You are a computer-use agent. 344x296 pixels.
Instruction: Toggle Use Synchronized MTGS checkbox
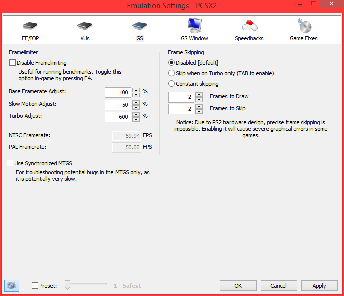tap(10, 163)
